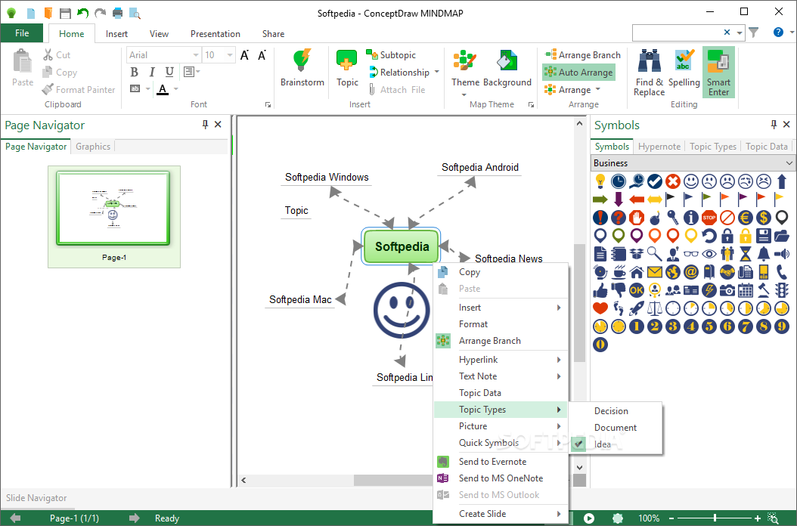Expand the Relationship dropdown arrow
Viewport: 797px width, 526px height.
436,72
